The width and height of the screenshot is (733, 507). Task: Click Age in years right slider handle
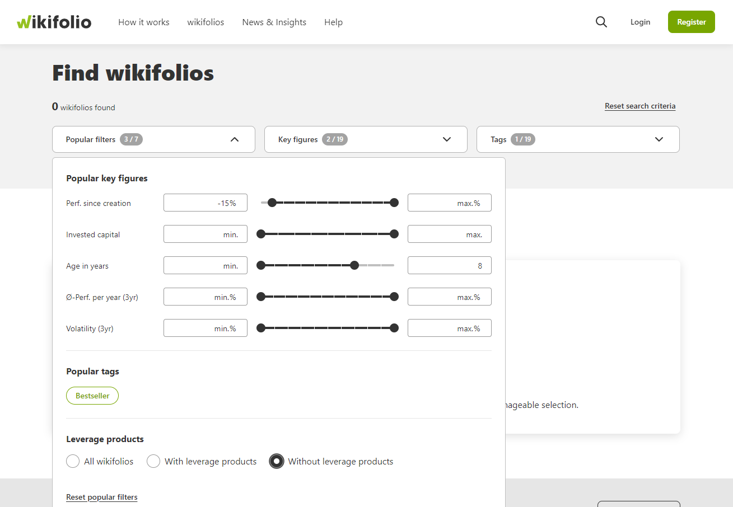pos(354,265)
